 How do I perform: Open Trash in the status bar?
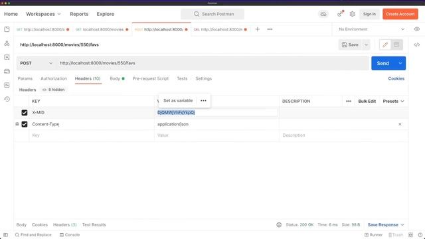396,235
